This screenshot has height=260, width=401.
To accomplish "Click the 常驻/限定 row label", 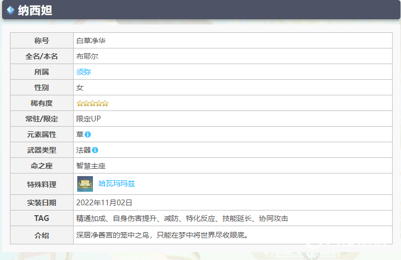I will point(42,119).
